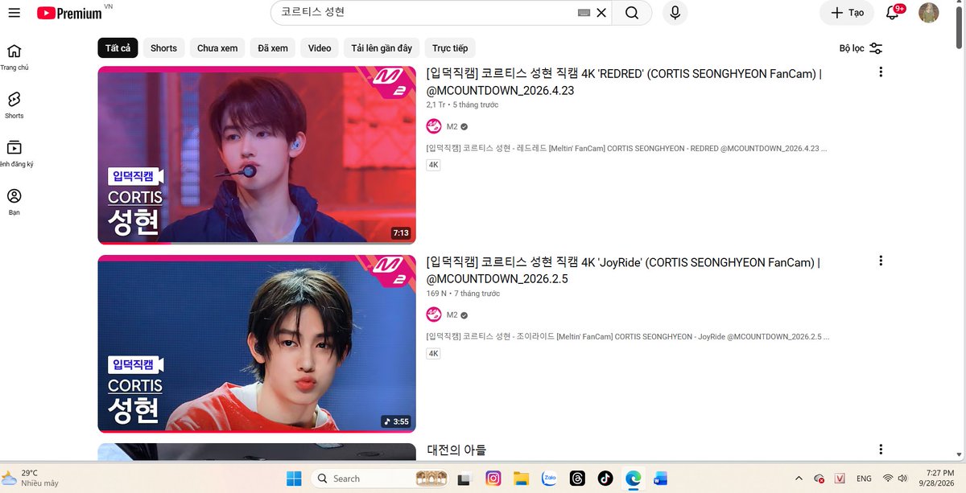Click the 169 N views text

[437, 294]
